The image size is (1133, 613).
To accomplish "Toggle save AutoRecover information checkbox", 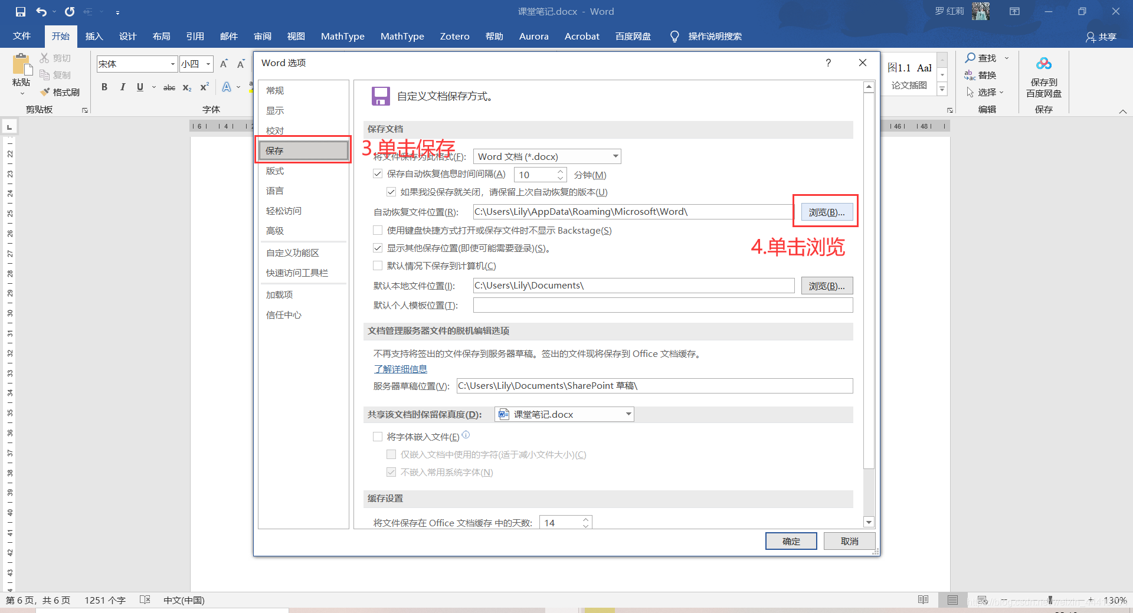I will pyautogui.click(x=378, y=173).
